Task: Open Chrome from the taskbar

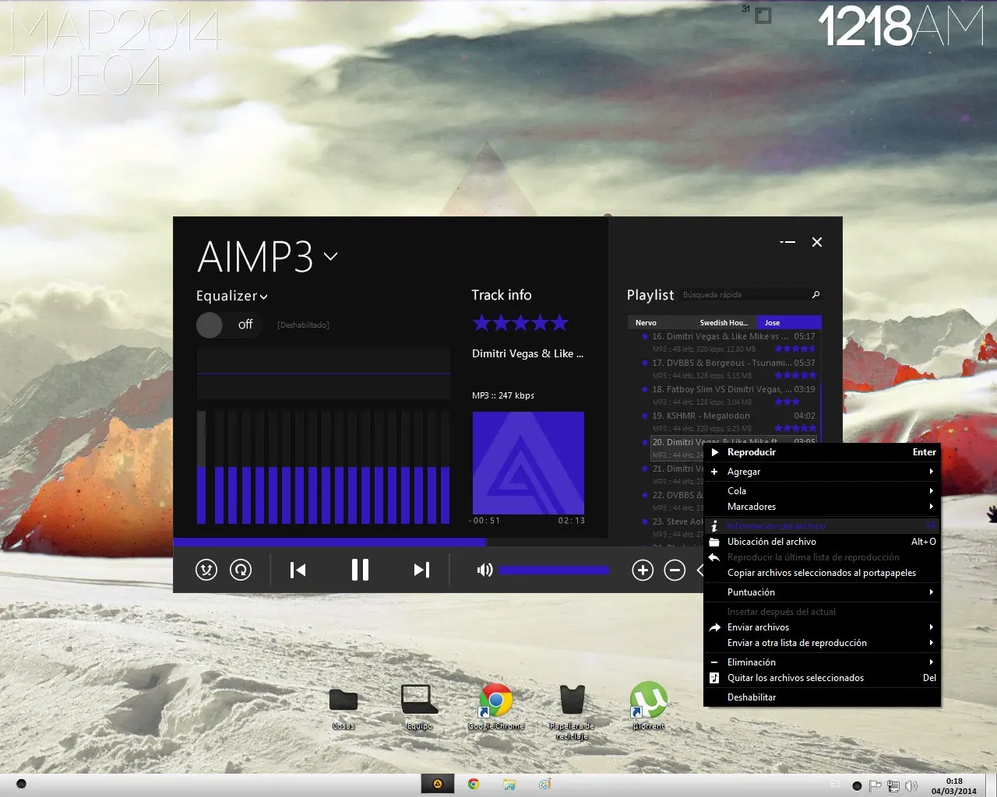Action: click(474, 785)
